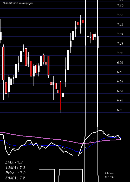The width and height of the screenshot is (130, 182).
Task: Click the 12MA : 7.2 readout
Action: (15, 168)
